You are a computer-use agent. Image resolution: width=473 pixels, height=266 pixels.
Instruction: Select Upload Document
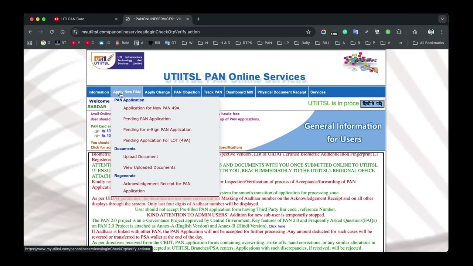coord(140,157)
